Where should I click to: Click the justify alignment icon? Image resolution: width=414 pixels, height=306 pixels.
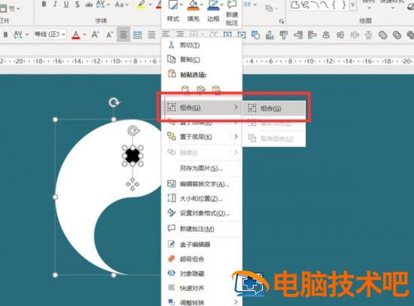point(151,35)
